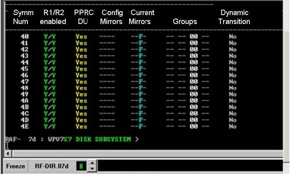Click the horizontal scrollbar track
This screenshot has width=290, height=174.
pyautogui.click(x=148, y=154)
